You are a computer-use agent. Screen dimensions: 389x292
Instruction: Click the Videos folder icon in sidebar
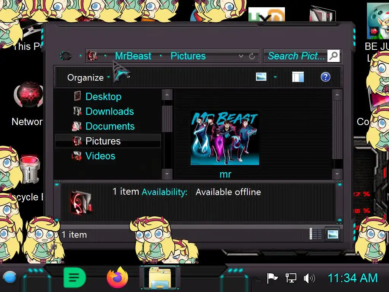pyautogui.click(x=77, y=156)
